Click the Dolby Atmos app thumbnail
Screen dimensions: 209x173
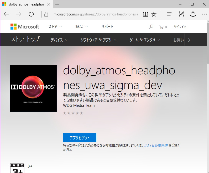[x=33, y=88]
